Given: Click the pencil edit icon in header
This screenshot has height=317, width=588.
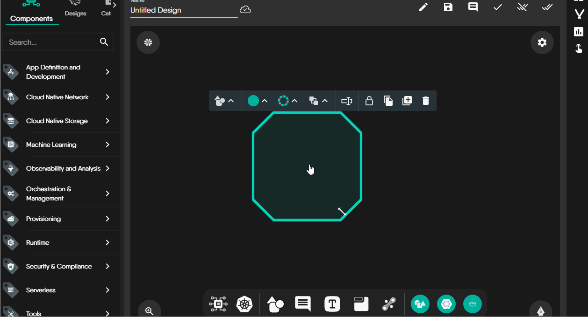Looking at the screenshot, I should 423,7.
